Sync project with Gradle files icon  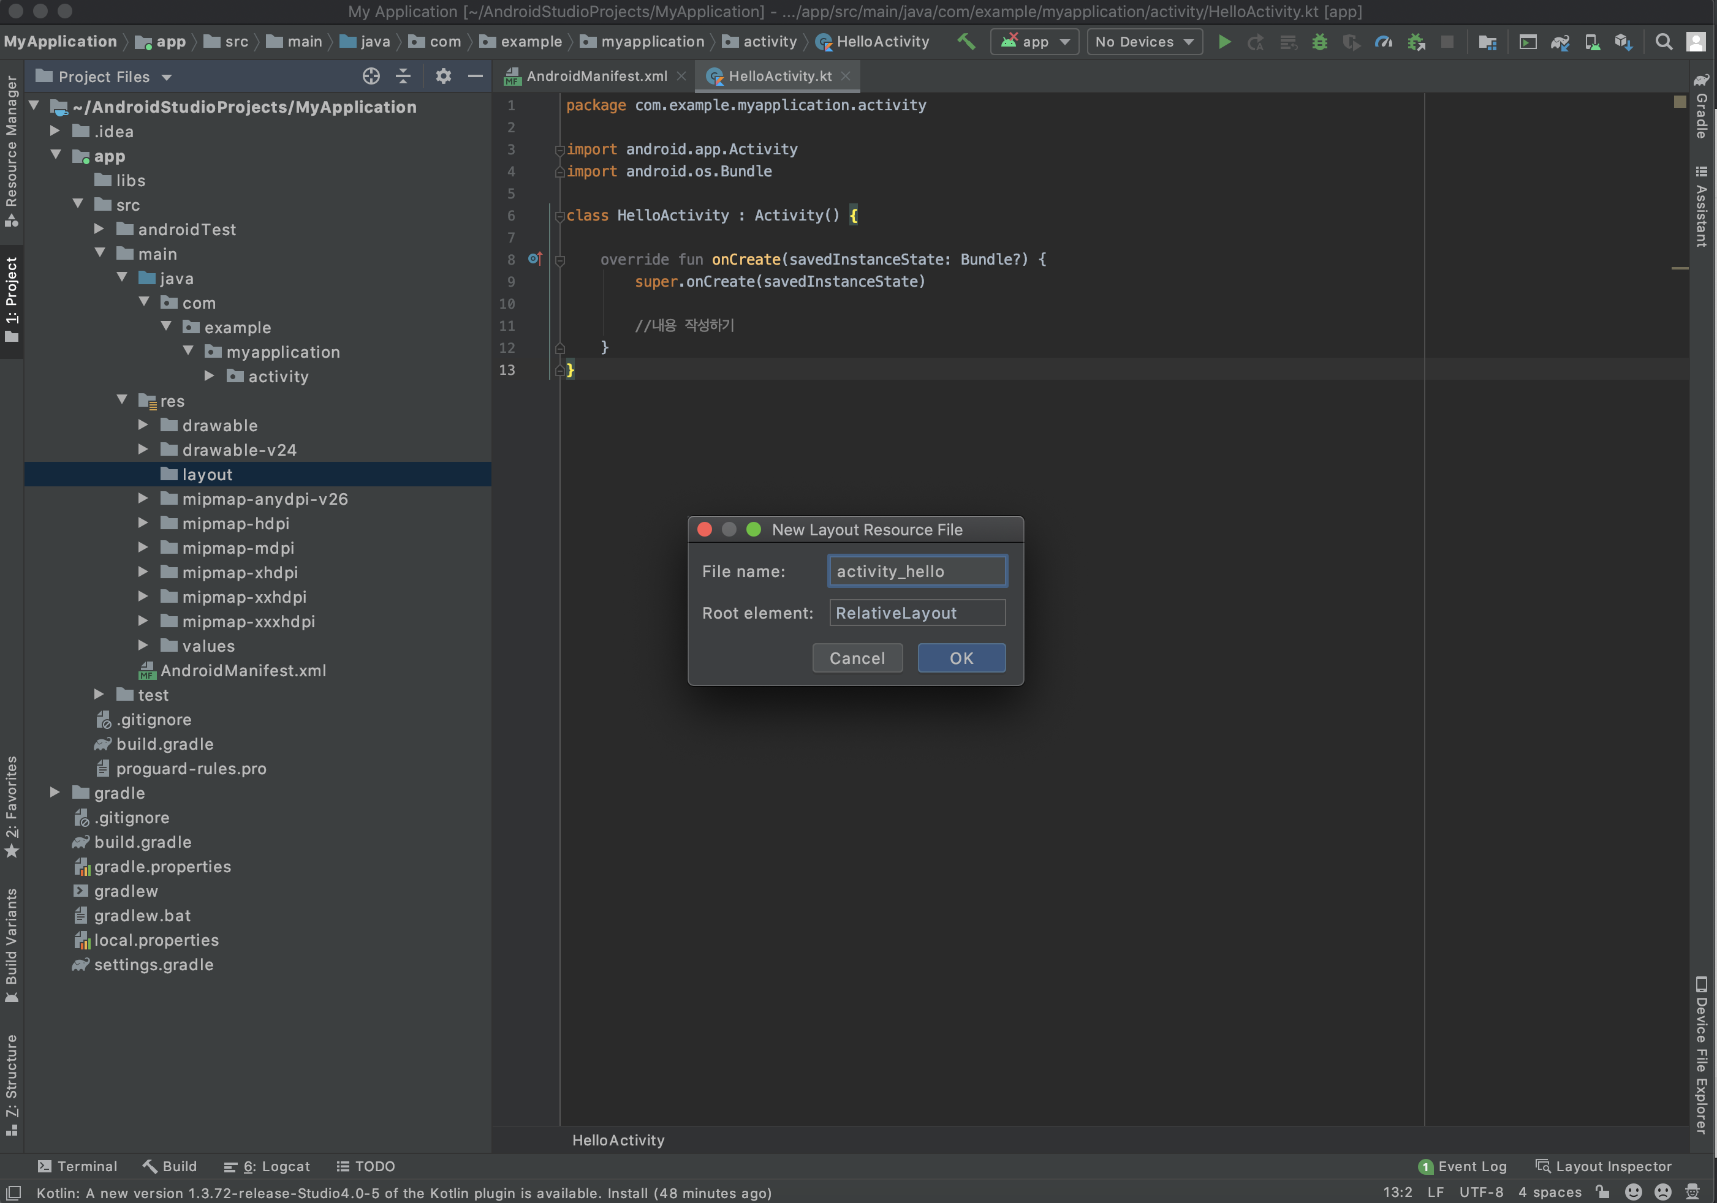(1559, 42)
